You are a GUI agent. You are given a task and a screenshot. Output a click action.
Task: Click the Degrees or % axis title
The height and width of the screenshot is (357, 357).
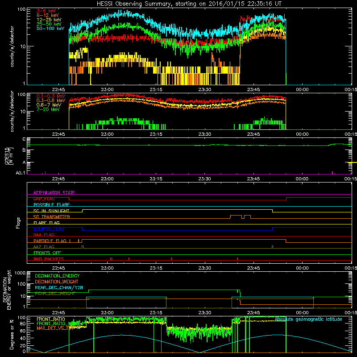point(12,334)
